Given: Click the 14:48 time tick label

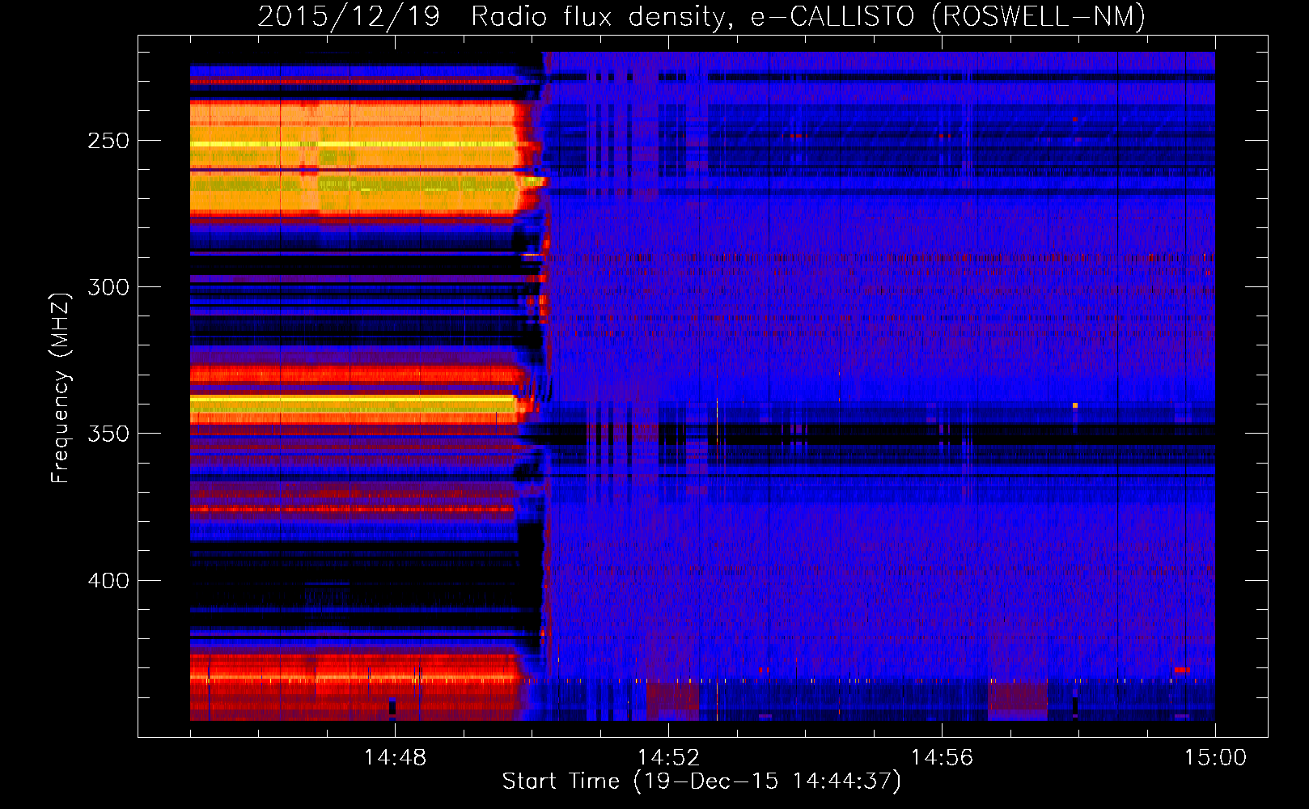Looking at the screenshot, I should pos(395,757).
